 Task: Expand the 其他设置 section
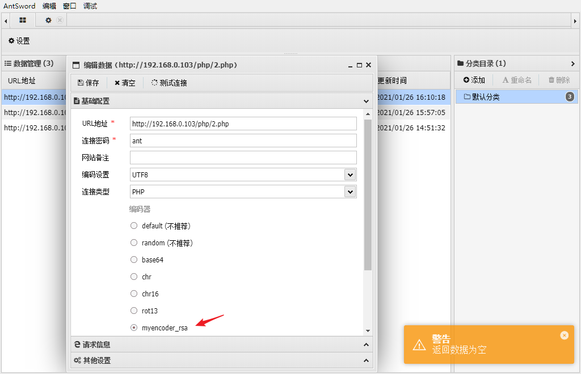point(222,360)
